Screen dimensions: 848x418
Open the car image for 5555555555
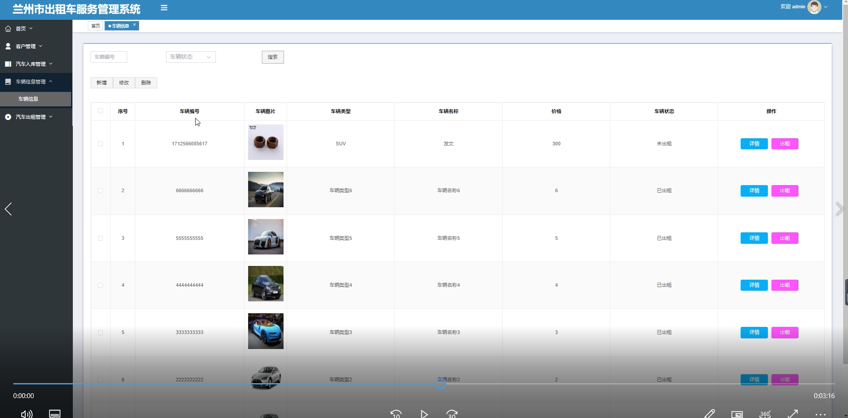pyautogui.click(x=266, y=237)
